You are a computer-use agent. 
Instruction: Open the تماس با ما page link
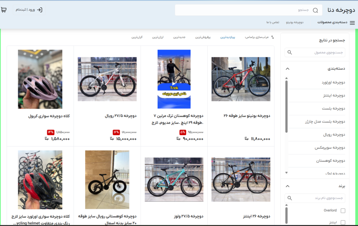coord(273,22)
